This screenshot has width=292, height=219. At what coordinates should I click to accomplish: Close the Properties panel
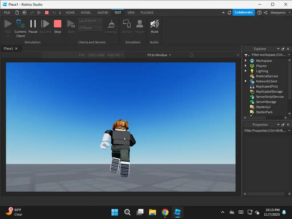click(x=288, y=125)
